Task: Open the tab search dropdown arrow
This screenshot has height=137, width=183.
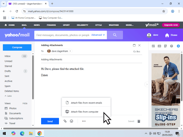Action: (4, 4)
